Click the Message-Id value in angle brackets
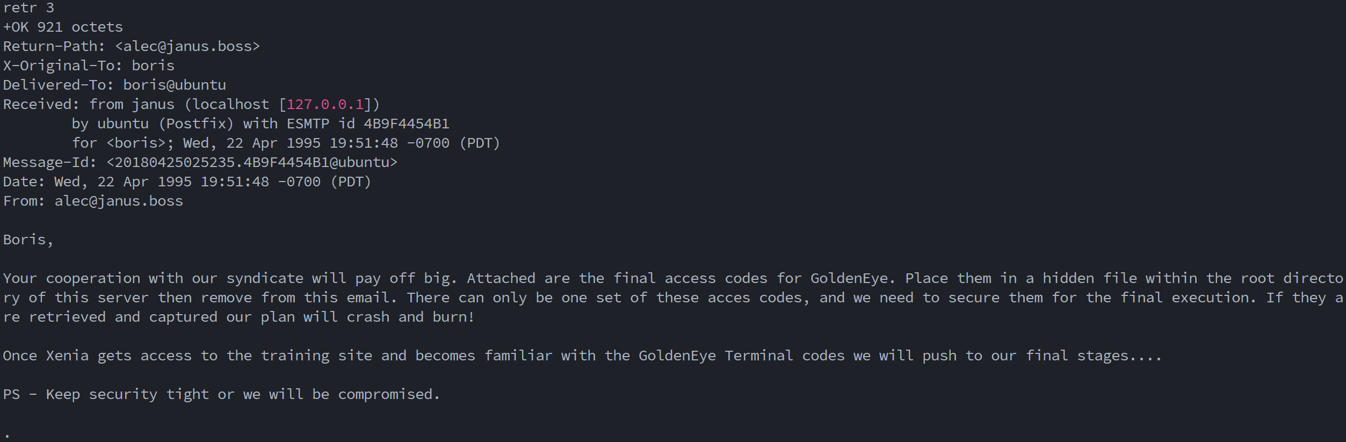Screen dimensions: 1346x442 [x=252, y=162]
